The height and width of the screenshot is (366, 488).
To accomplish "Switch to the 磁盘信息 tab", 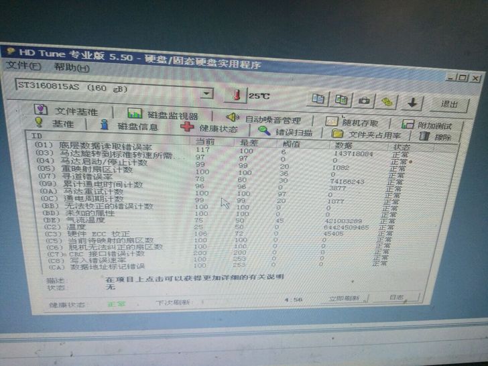I will tap(129, 125).
